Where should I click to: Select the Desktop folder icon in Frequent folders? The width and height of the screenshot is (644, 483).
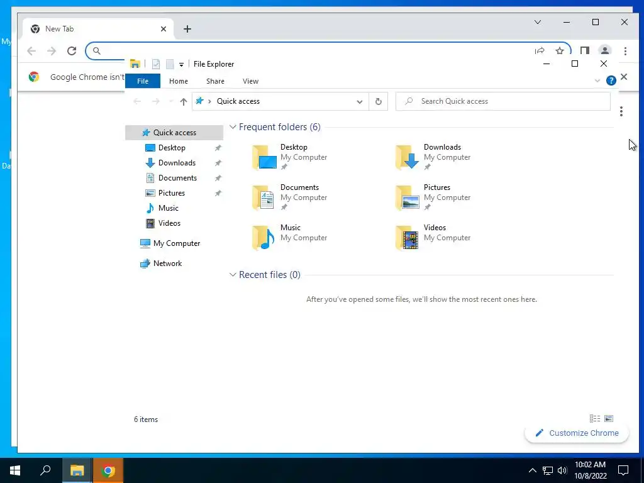(x=264, y=157)
